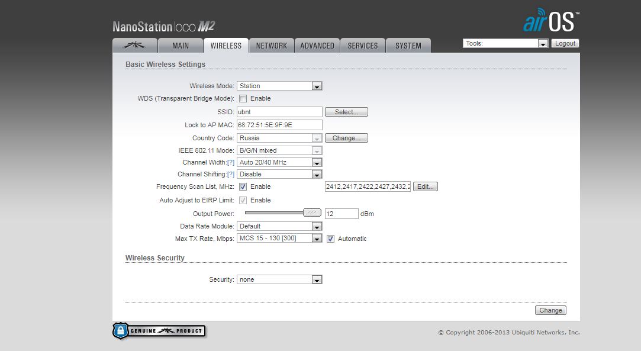Select the WIRELESS tab

click(x=226, y=46)
